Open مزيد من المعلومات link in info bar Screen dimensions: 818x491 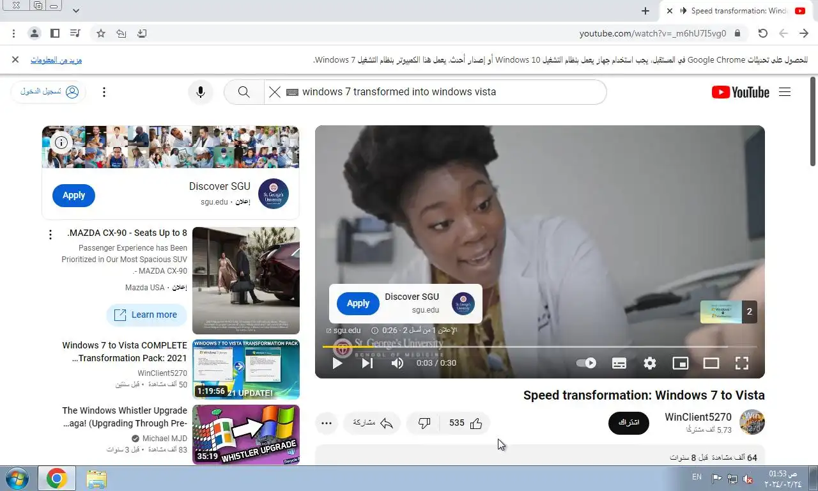pos(56,60)
